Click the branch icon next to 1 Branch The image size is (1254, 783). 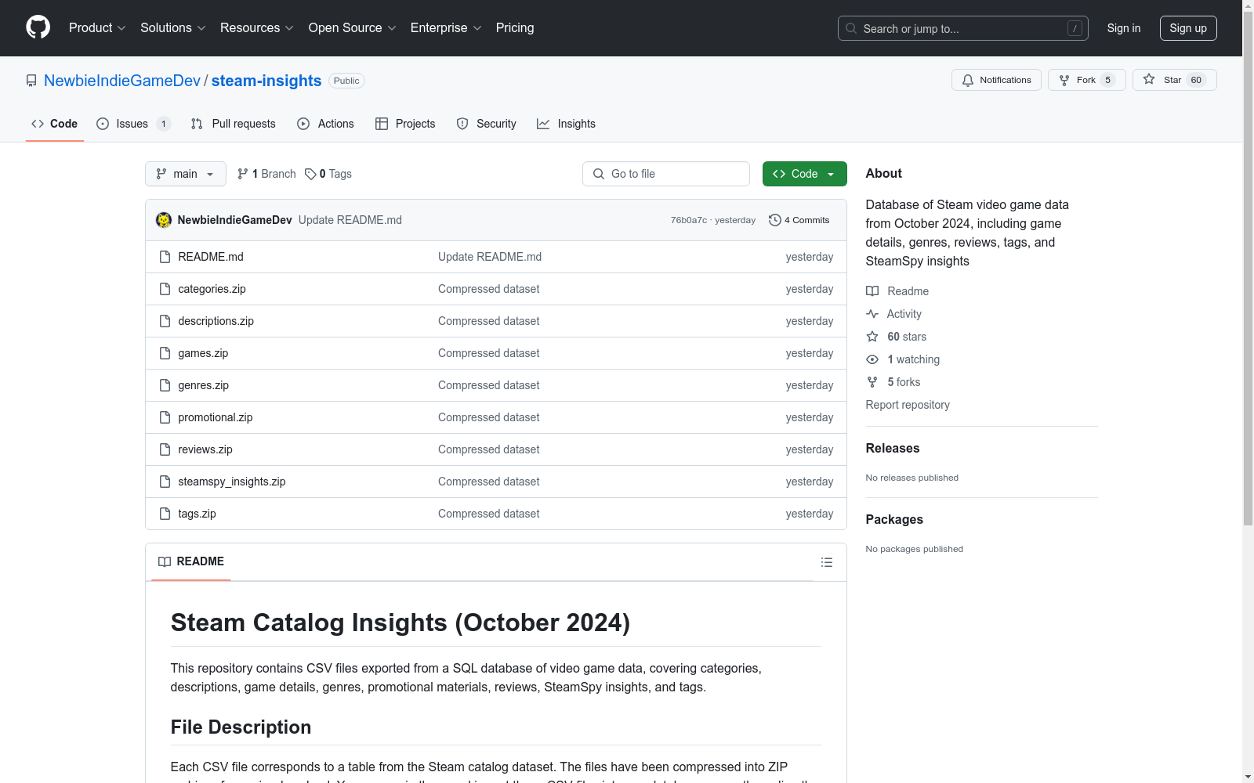[243, 174]
